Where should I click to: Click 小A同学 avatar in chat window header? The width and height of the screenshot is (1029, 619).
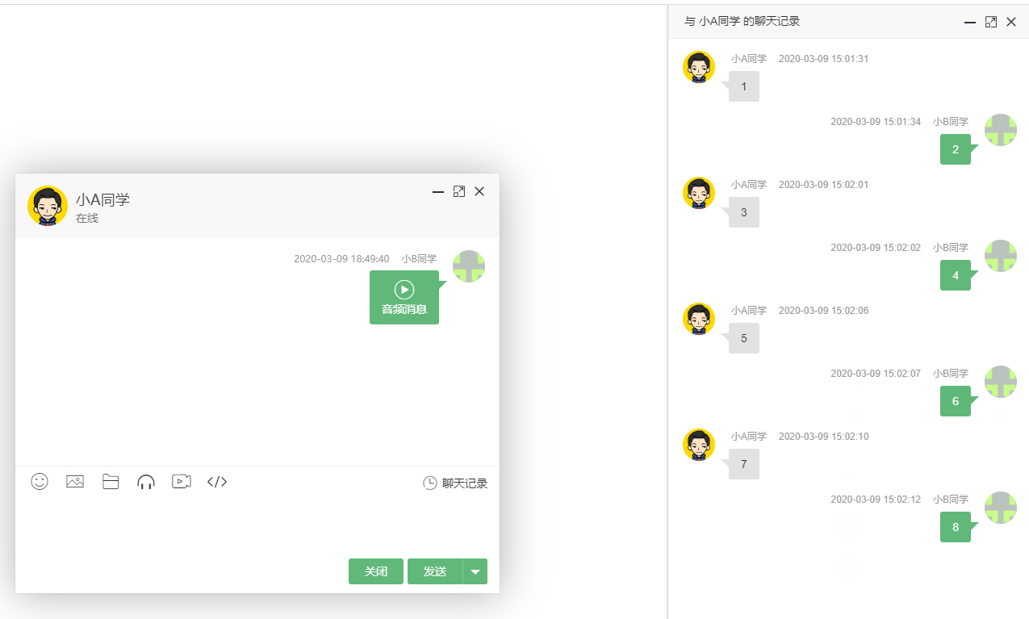point(48,206)
